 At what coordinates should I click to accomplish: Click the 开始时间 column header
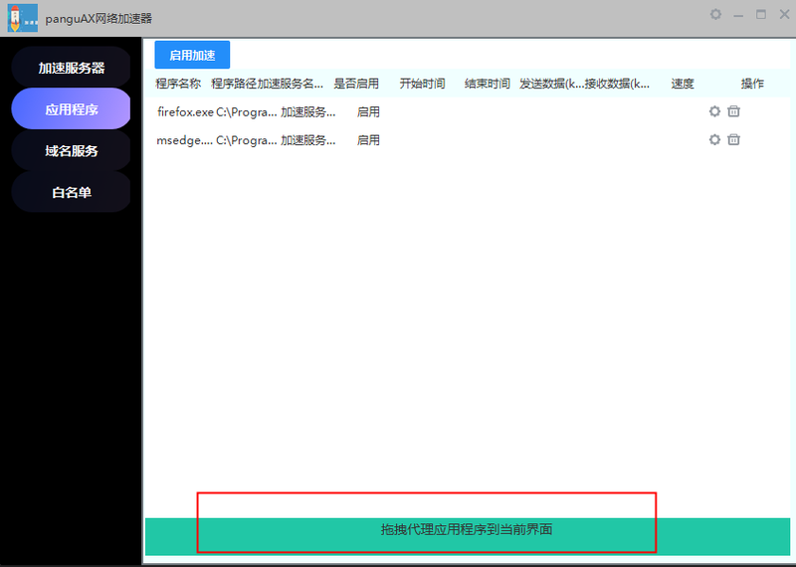pyautogui.click(x=422, y=84)
